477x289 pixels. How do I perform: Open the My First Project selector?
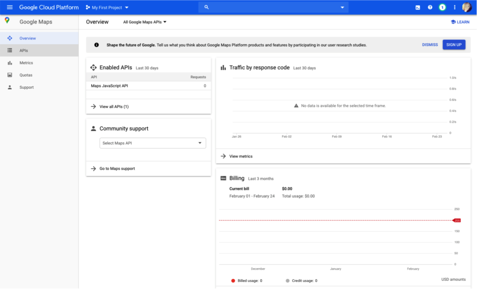coord(107,7)
